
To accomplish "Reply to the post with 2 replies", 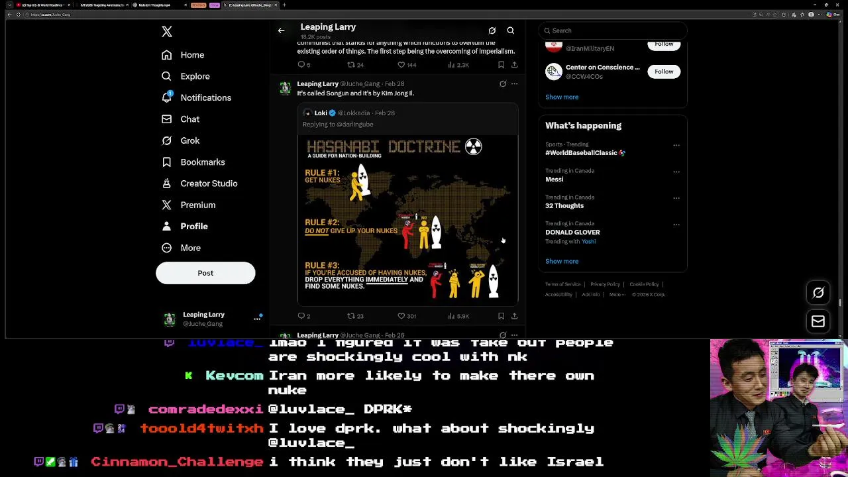I will pyautogui.click(x=303, y=316).
